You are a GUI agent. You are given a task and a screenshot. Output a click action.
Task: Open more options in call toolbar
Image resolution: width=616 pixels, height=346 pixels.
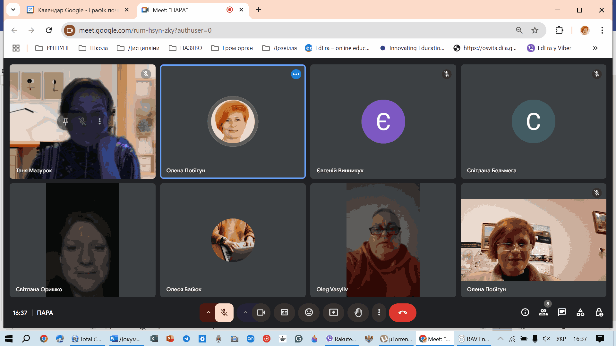pyautogui.click(x=379, y=312)
